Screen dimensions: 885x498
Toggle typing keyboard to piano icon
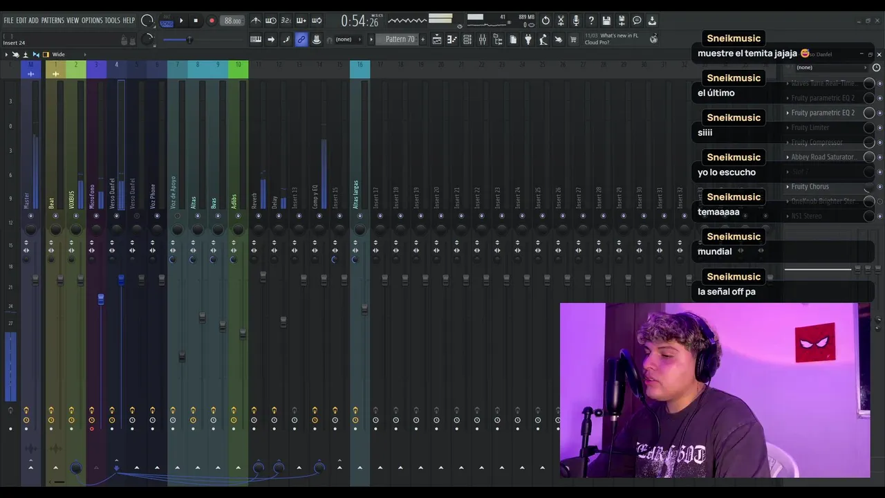(x=256, y=39)
